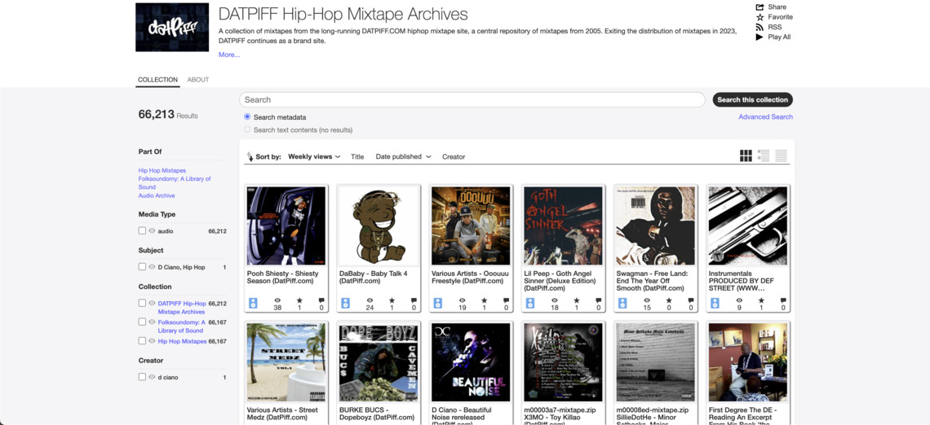The image size is (930, 425).
Task: Open the Goth Angel Sinner cover thumbnail
Action: (564, 226)
